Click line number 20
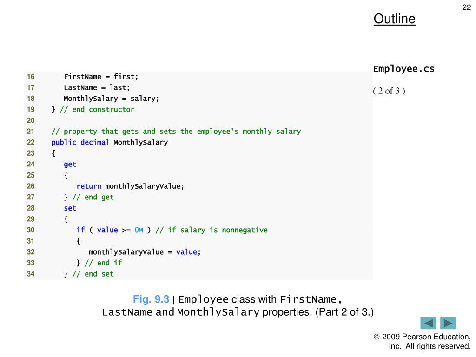The image size is (476, 357). pyautogui.click(x=31, y=120)
